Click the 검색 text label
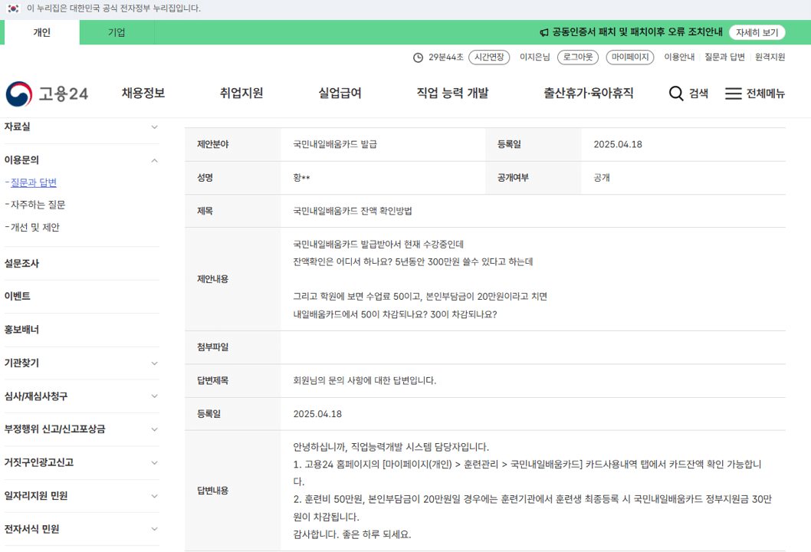This screenshot has width=811, height=552. pyautogui.click(x=698, y=93)
